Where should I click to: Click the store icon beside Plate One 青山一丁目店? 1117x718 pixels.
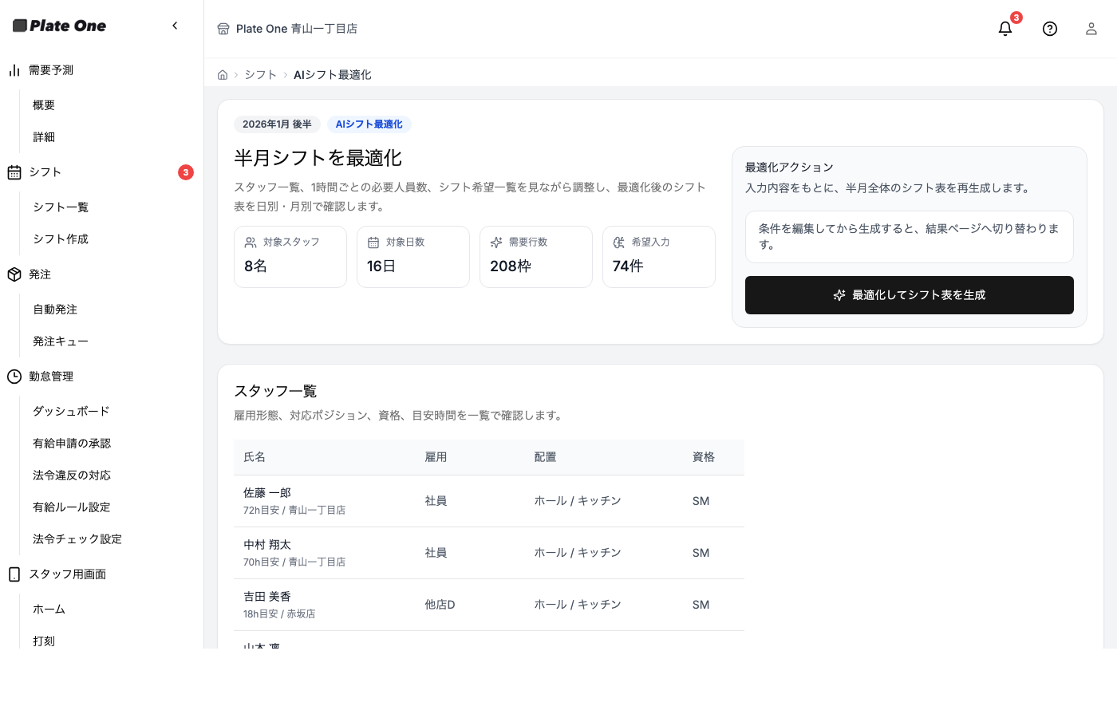223,29
